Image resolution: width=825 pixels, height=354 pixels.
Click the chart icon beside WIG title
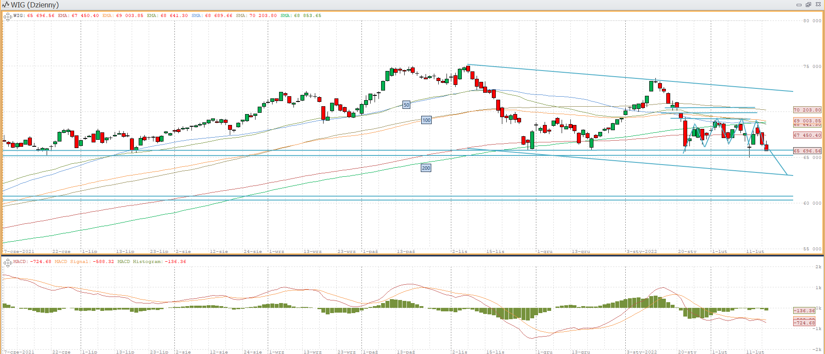click(6, 5)
